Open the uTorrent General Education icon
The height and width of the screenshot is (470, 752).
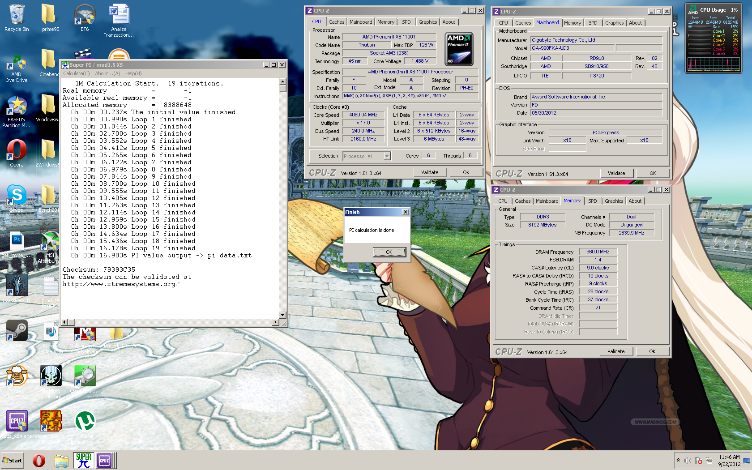[85, 427]
